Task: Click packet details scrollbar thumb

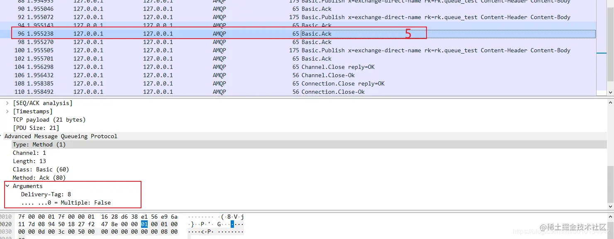Action: (x=610, y=183)
